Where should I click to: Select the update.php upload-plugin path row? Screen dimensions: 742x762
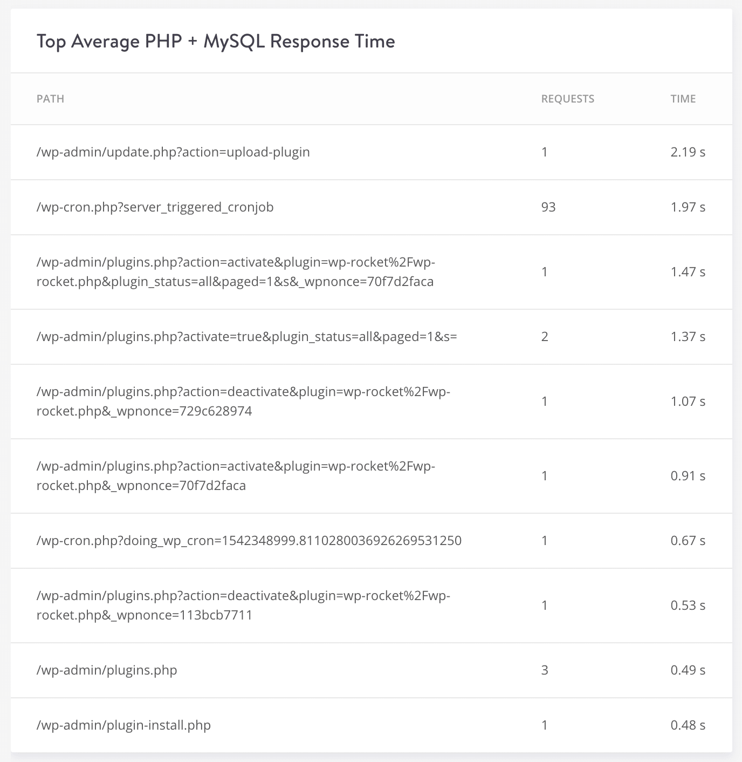pos(173,152)
